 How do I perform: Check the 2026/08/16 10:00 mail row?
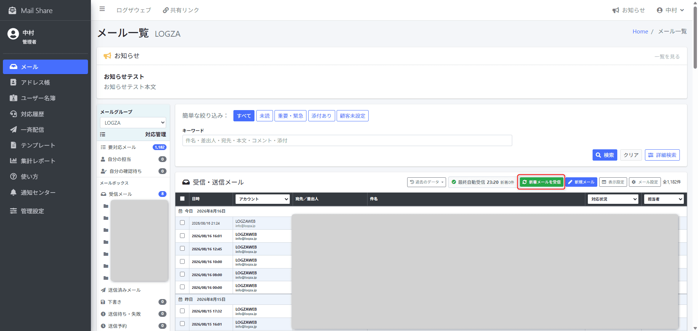(x=182, y=262)
